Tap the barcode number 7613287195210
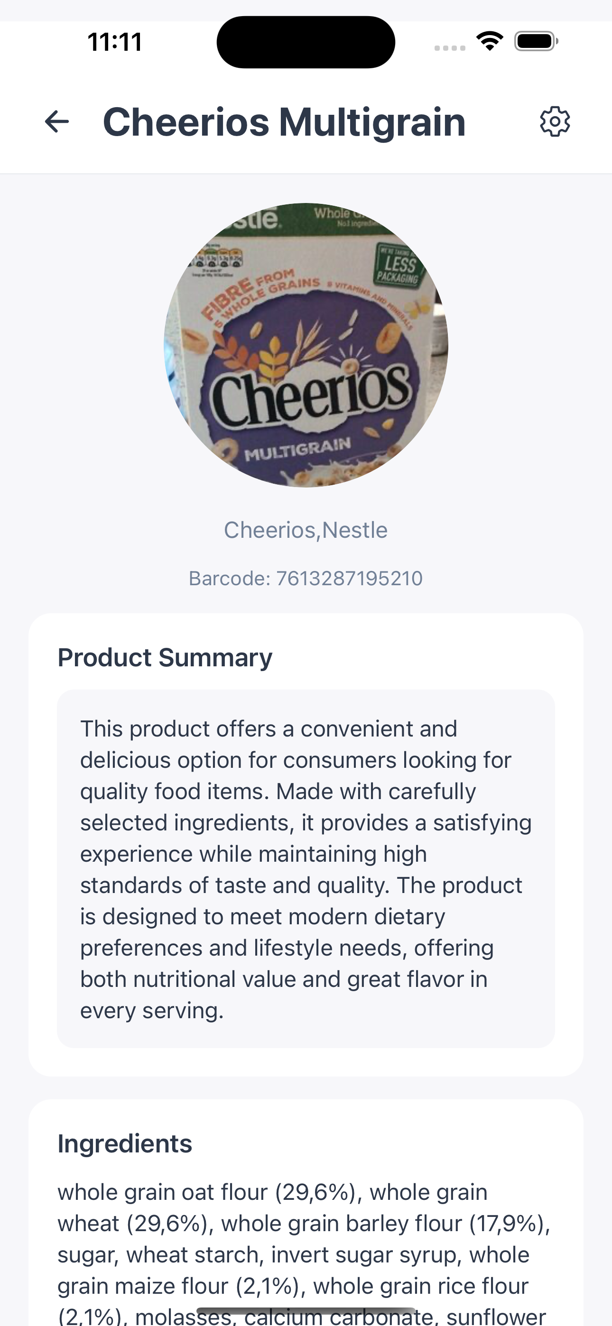The image size is (612, 1326). pos(349,579)
